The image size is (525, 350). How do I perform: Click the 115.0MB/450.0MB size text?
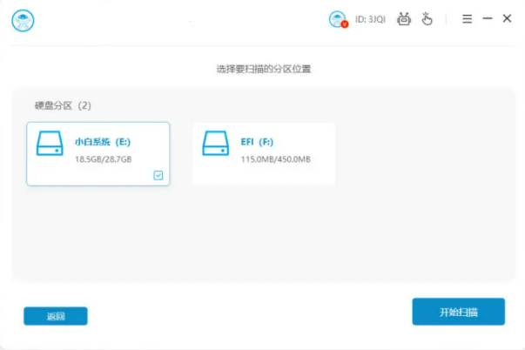click(x=275, y=159)
